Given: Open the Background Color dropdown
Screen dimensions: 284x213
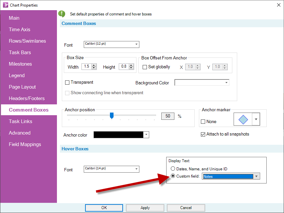Looking at the screenshot, I should click(x=226, y=82).
